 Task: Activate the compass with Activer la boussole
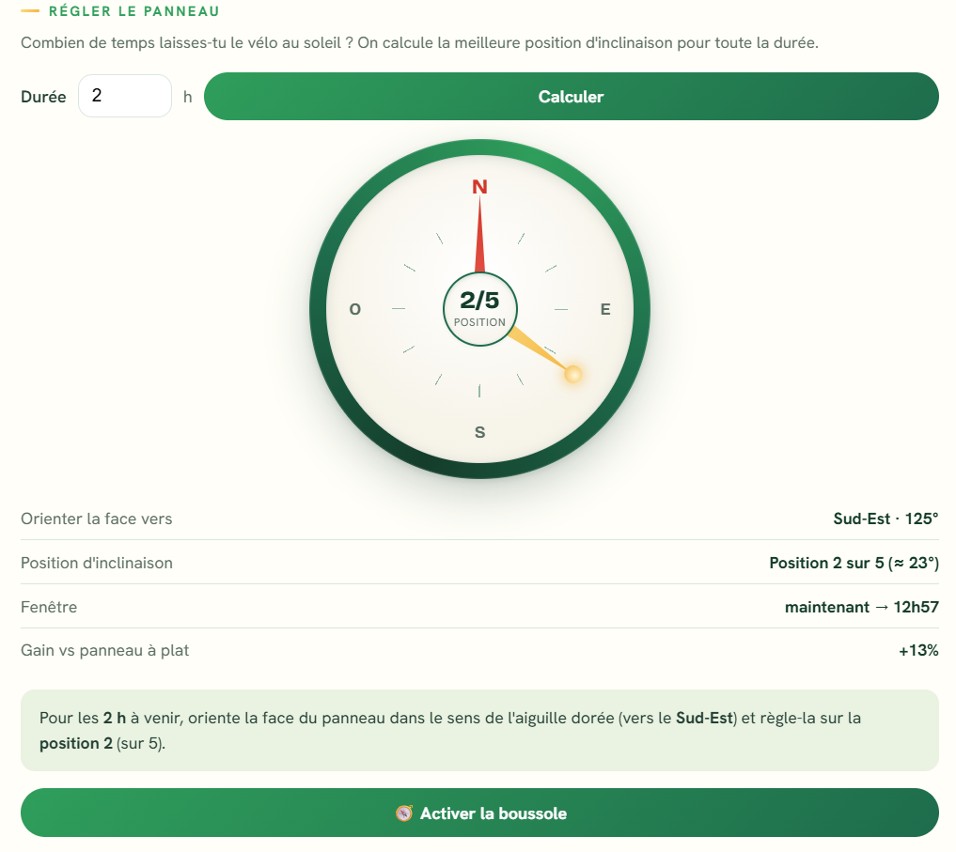pos(479,813)
